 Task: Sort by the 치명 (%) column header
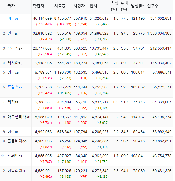[115, 6]
